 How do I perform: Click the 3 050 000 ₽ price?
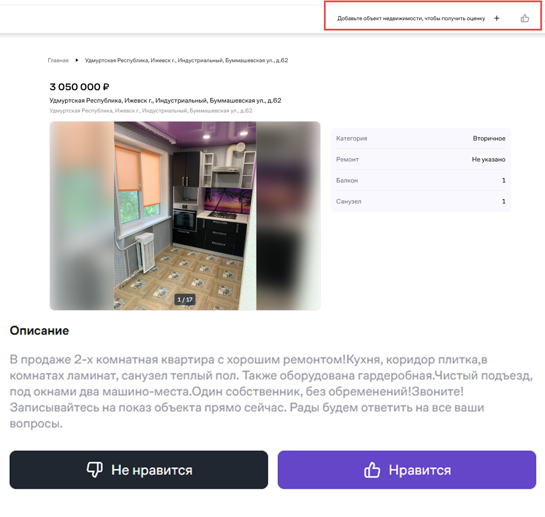(x=79, y=87)
